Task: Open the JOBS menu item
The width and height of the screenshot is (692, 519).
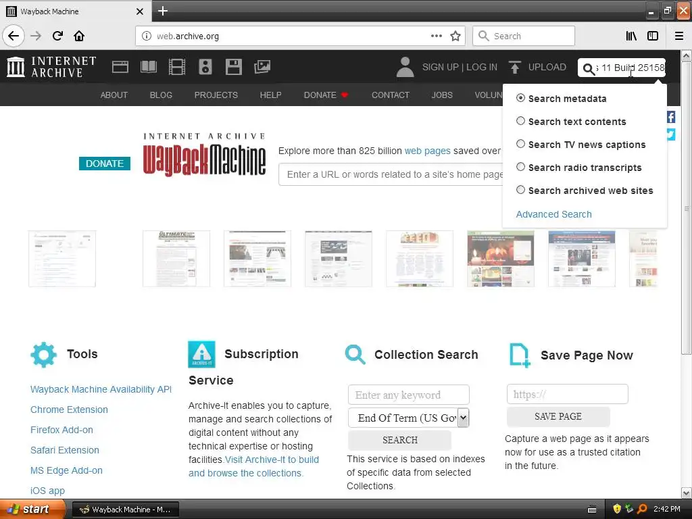Action: coord(442,95)
